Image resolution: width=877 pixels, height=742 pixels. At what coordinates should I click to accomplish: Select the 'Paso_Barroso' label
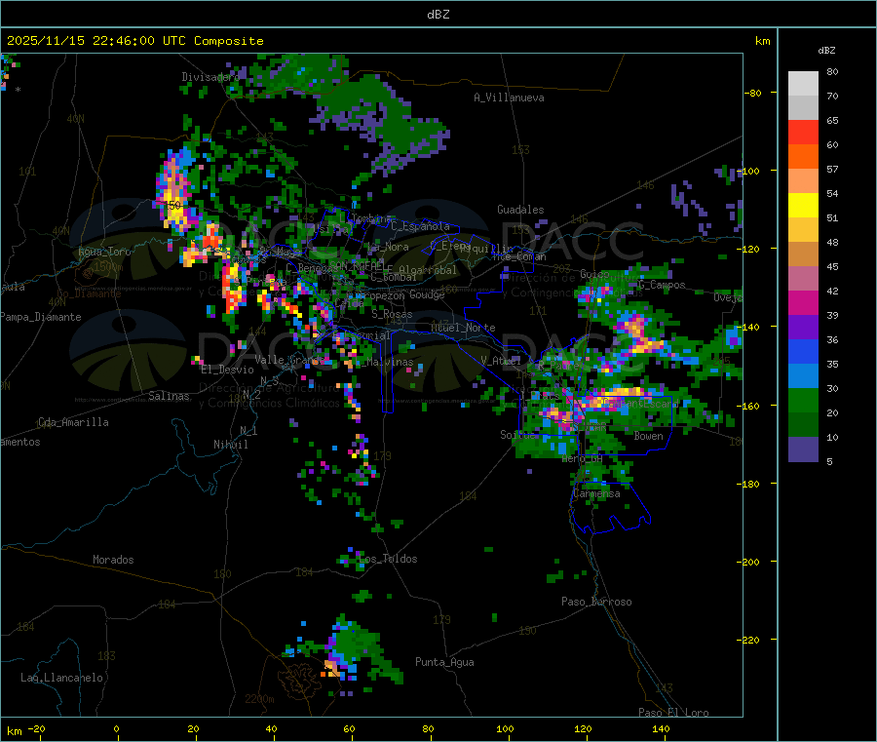[596, 602]
